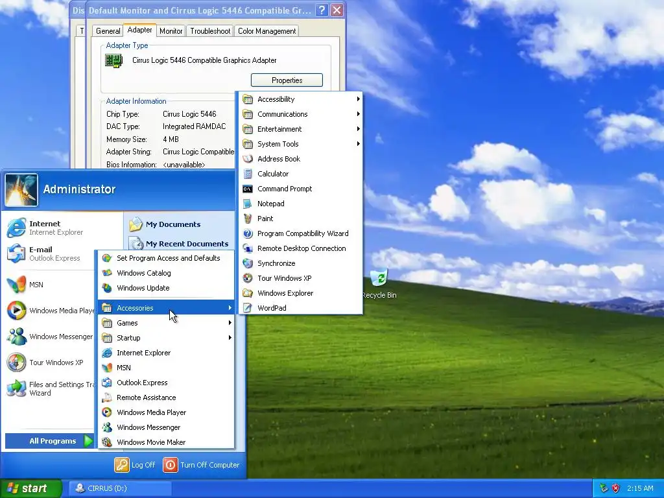Click the Command Prompt icon
Image resolution: width=664 pixels, height=498 pixels.
click(x=248, y=189)
